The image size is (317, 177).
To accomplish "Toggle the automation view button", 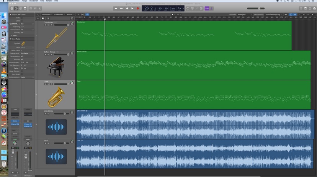I will [78, 15].
